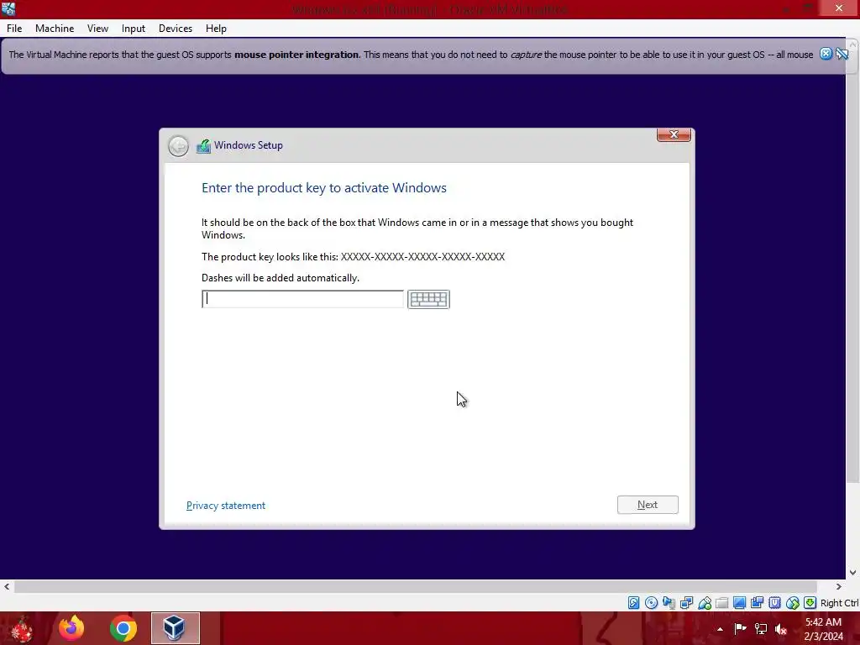The width and height of the screenshot is (860, 645).
Task: Open the audio status icon in VirtualBox status bar
Action: pos(669,603)
